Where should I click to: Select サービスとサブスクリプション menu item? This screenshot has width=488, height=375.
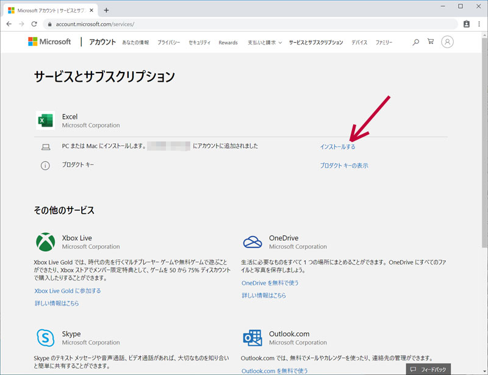click(x=316, y=43)
